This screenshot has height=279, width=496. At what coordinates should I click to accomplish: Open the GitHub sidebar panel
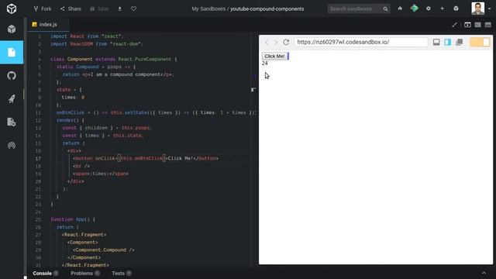(x=12, y=76)
